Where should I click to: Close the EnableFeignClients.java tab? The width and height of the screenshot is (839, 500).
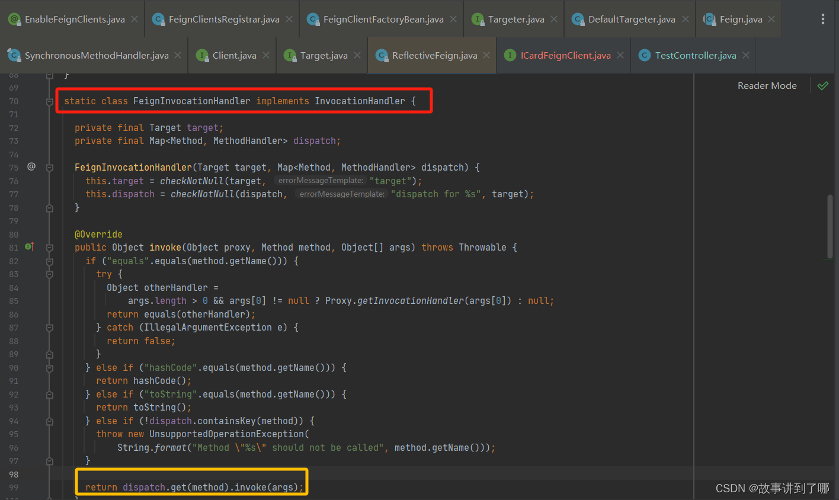[135, 19]
